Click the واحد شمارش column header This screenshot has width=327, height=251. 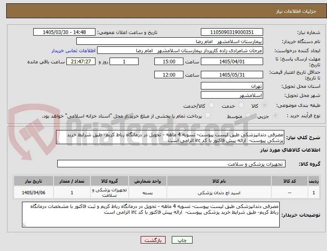tap(147, 181)
